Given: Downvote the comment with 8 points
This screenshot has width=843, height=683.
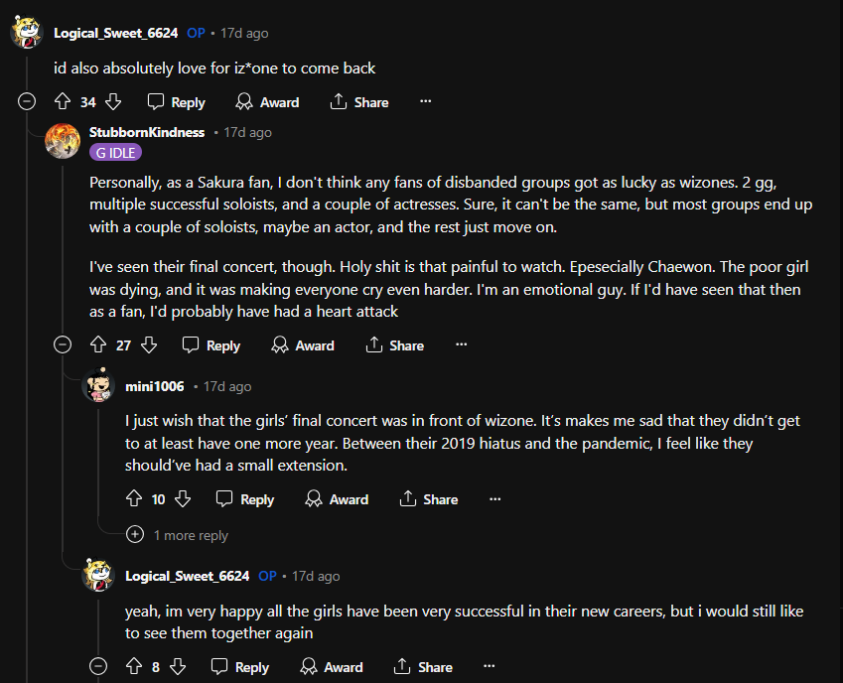Looking at the screenshot, I should (x=178, y=667).
